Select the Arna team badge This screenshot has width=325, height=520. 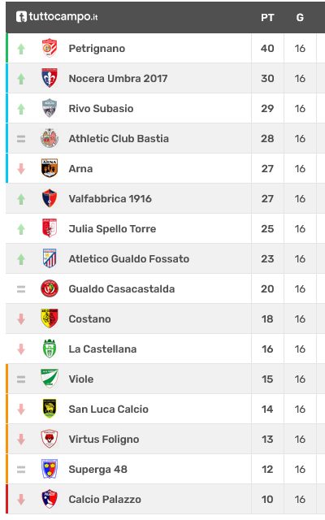[x=50, y=168]
